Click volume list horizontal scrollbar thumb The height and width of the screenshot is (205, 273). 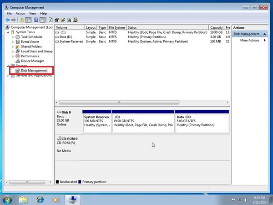119,102
